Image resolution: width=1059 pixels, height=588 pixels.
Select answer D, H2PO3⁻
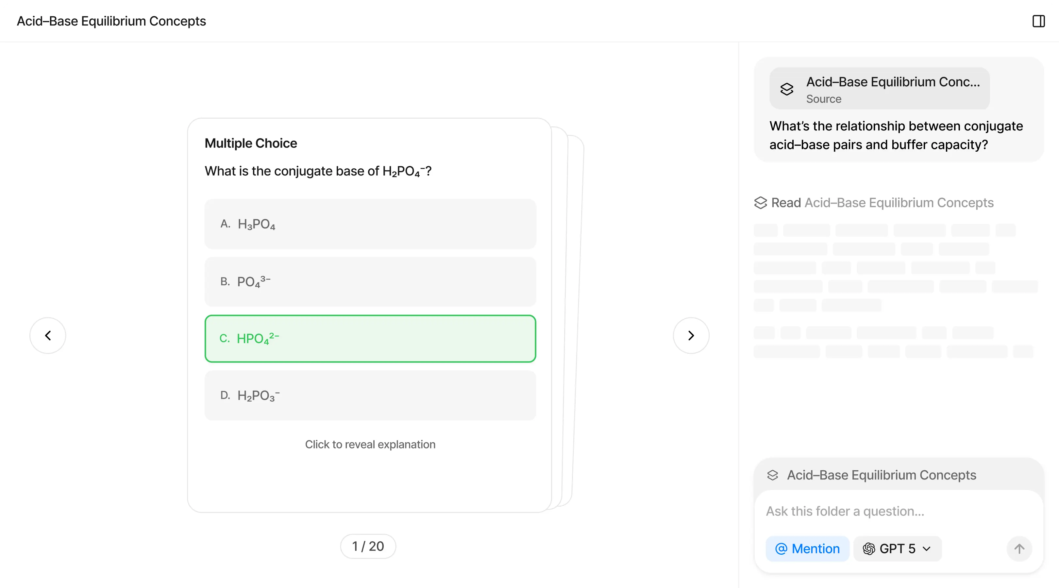pyautogui.click(x=370, y=395)
